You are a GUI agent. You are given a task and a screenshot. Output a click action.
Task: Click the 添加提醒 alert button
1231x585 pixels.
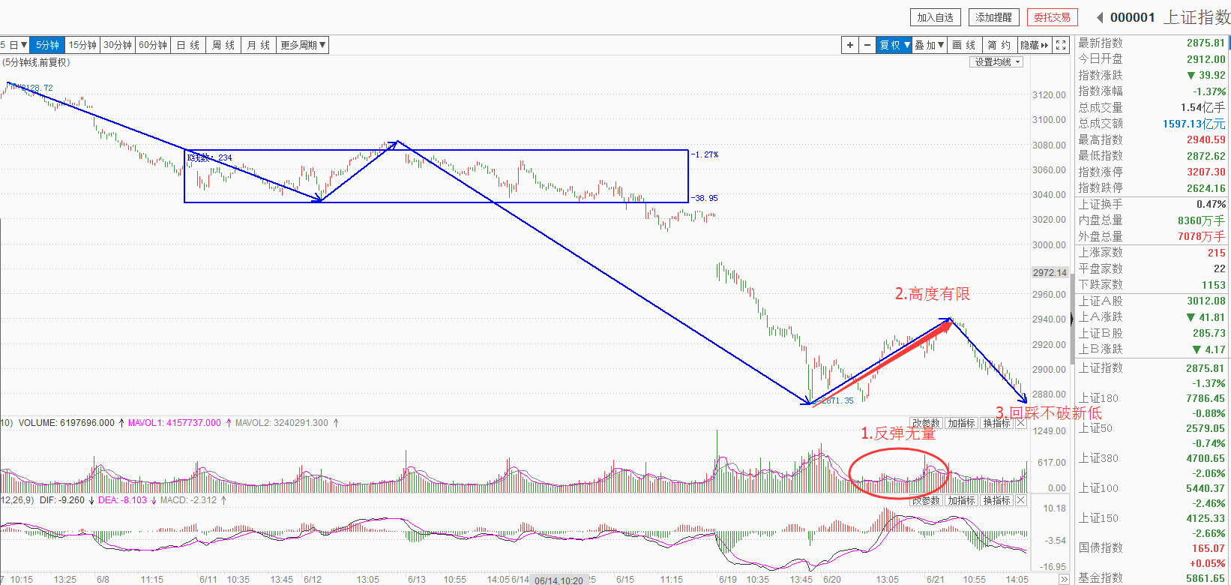click(994, 17)
